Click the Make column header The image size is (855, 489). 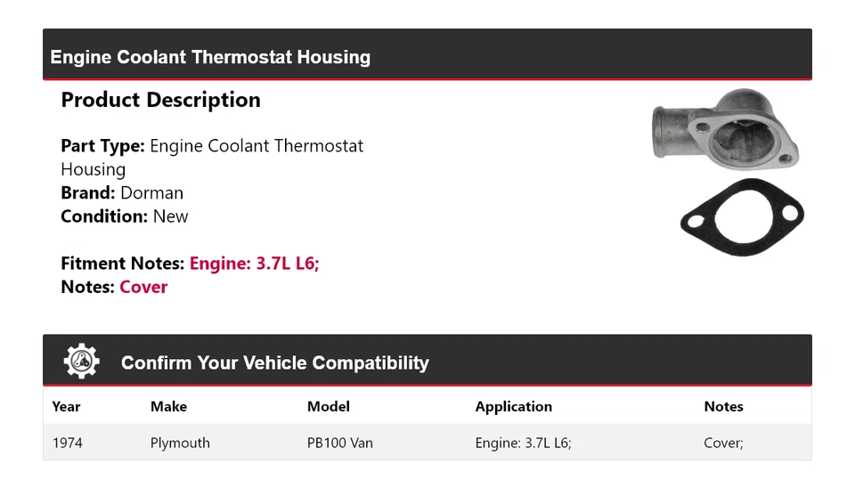point(168,406)
